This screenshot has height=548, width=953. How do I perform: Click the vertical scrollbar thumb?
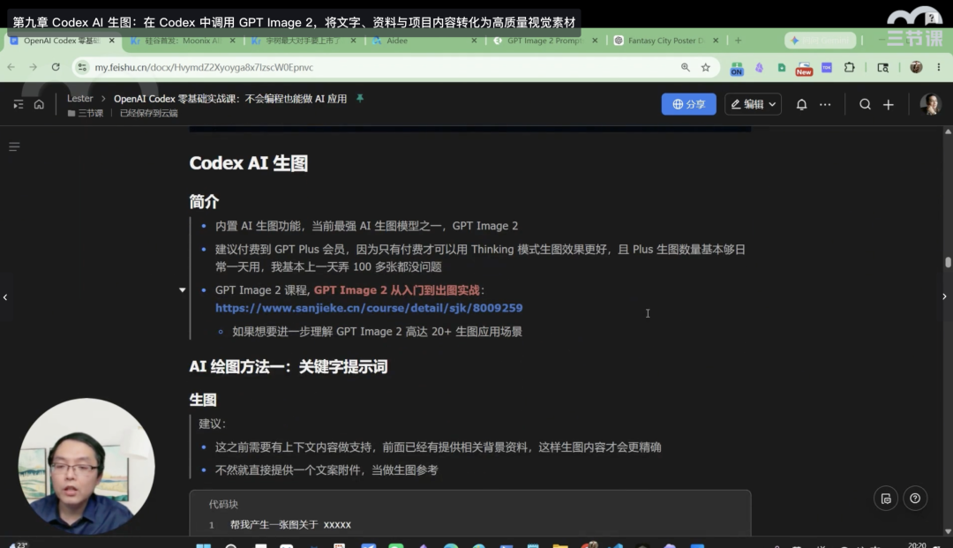click(948, 262)
